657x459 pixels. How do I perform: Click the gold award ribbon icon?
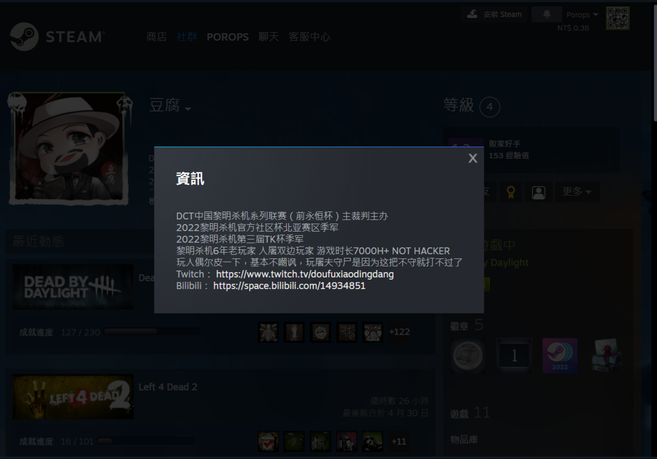[x=510, y=192]
